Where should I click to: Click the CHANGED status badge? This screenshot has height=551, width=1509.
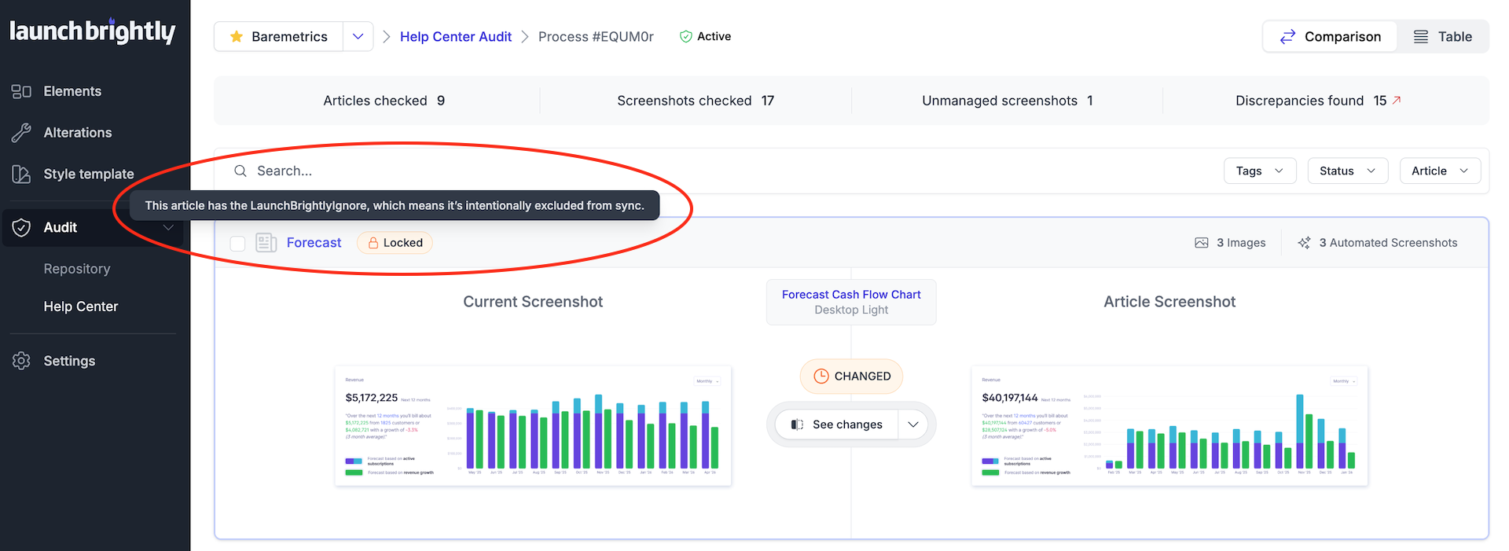click(851, 376)
